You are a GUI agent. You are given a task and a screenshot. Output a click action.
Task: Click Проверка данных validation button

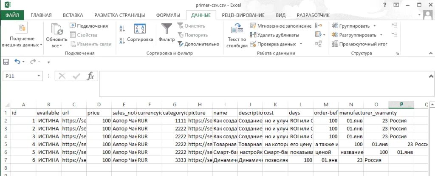pos(274,44)
